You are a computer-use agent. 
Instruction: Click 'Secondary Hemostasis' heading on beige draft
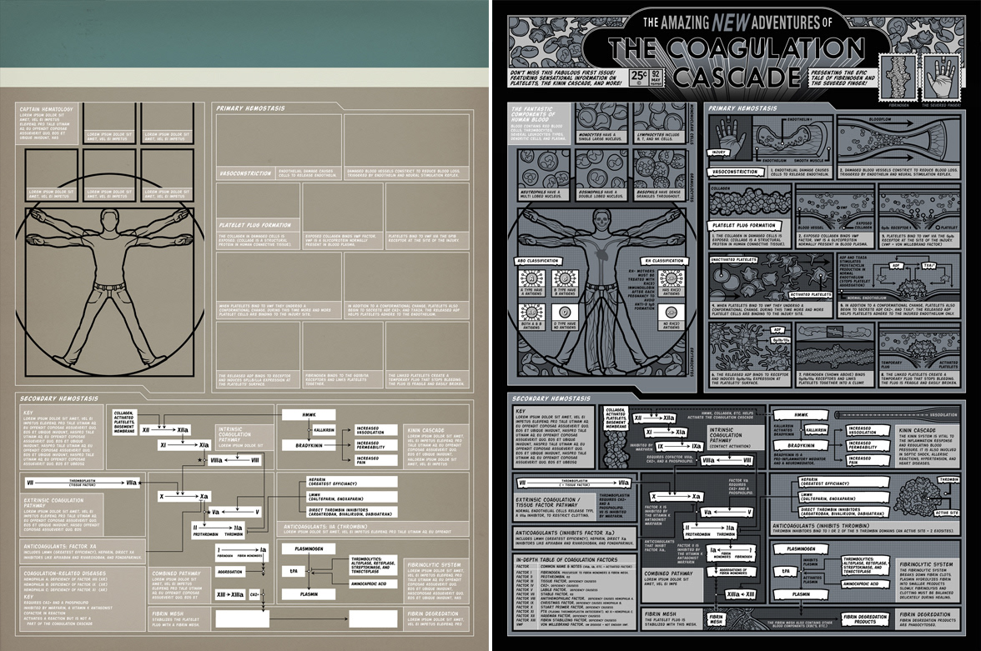click(x=58, y=398)
